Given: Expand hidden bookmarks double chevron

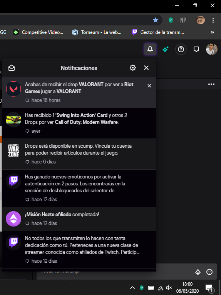Looking at the screenshot, I should [212, 32].
